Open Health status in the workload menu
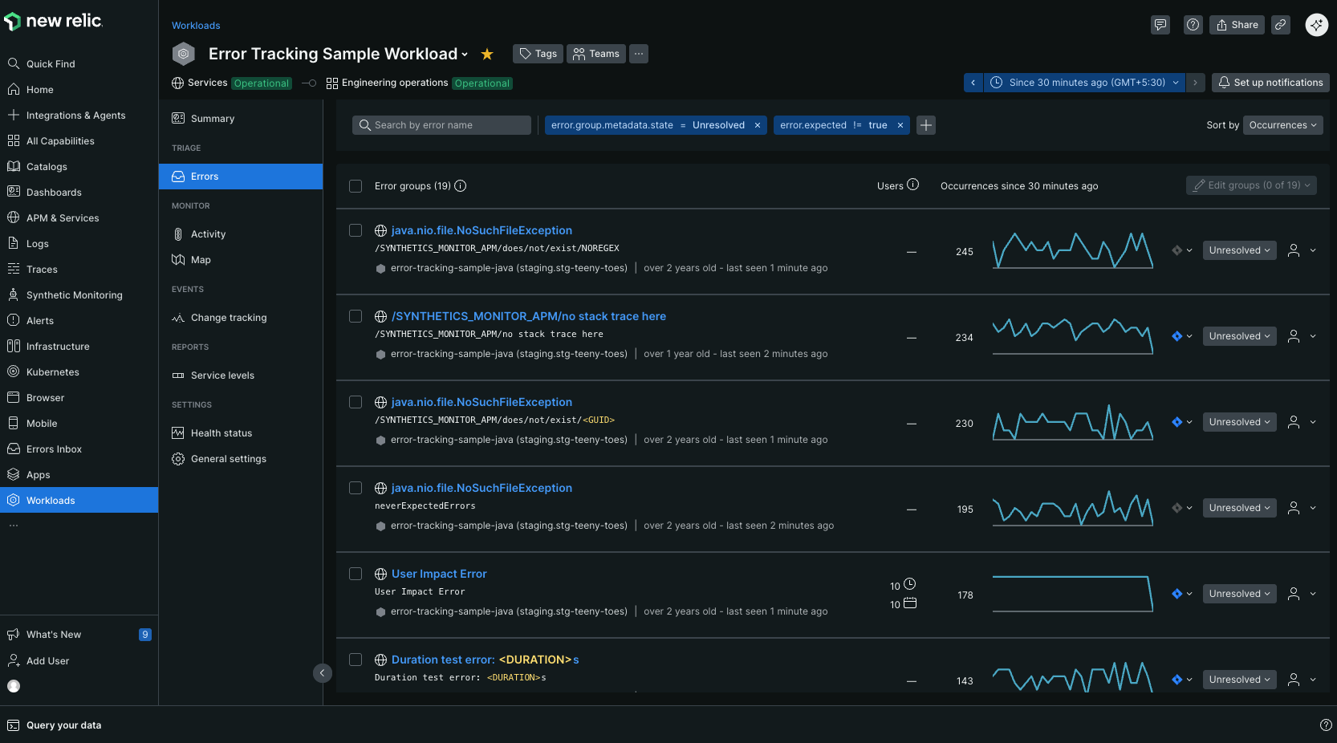 [x=221, y=433]
